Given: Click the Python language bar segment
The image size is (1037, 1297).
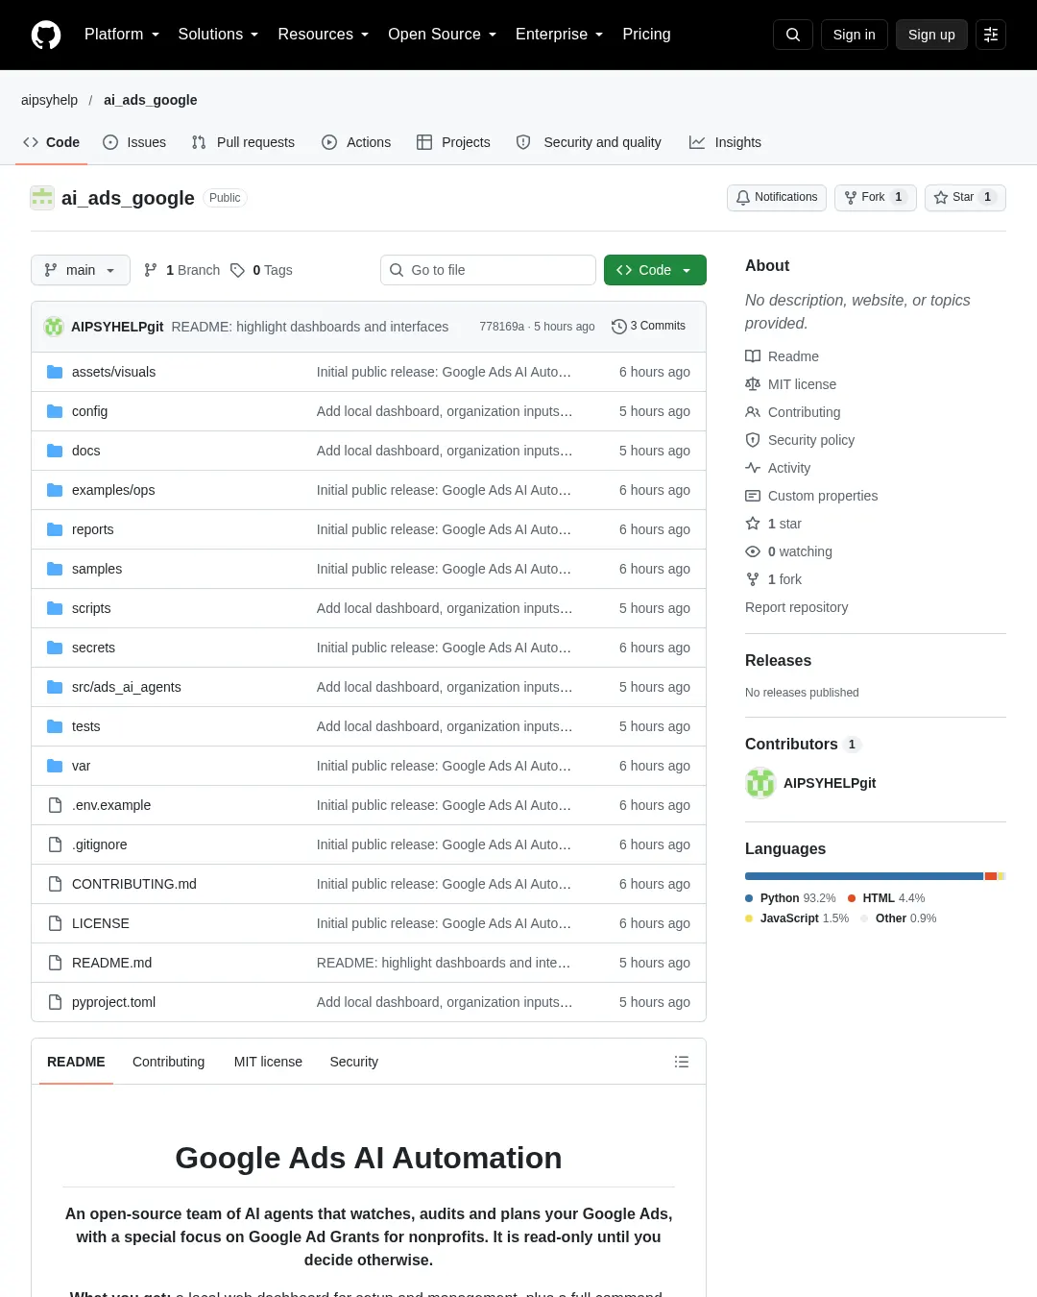Looking at the screenshot, I should click(864, 876).
